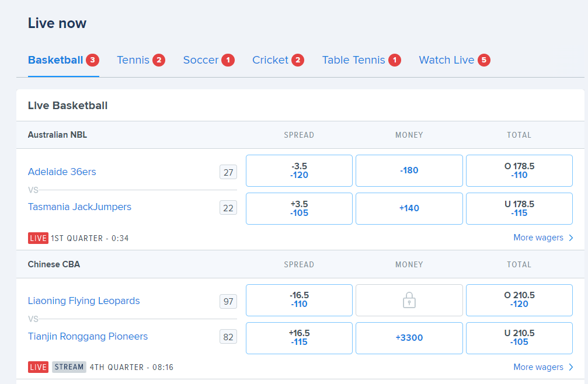Select Under 178.5 total at -115
This screenshot has height=384, width=588.
519,209
